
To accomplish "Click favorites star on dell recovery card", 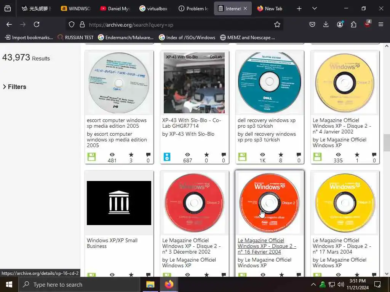I will pos(281,154).
